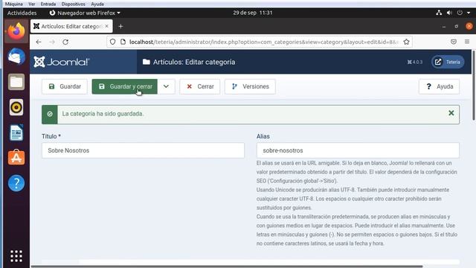Open the Máquina menu
The width and height of the screenshot is (476, 268).
(x=13, y=4)
